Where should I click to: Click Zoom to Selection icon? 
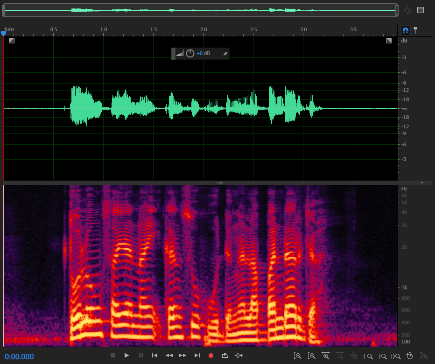click(x=396, y=356)
